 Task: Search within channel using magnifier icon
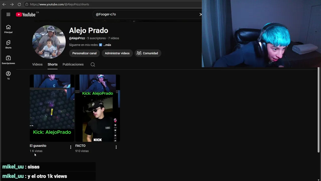click(x=93, y=65)
